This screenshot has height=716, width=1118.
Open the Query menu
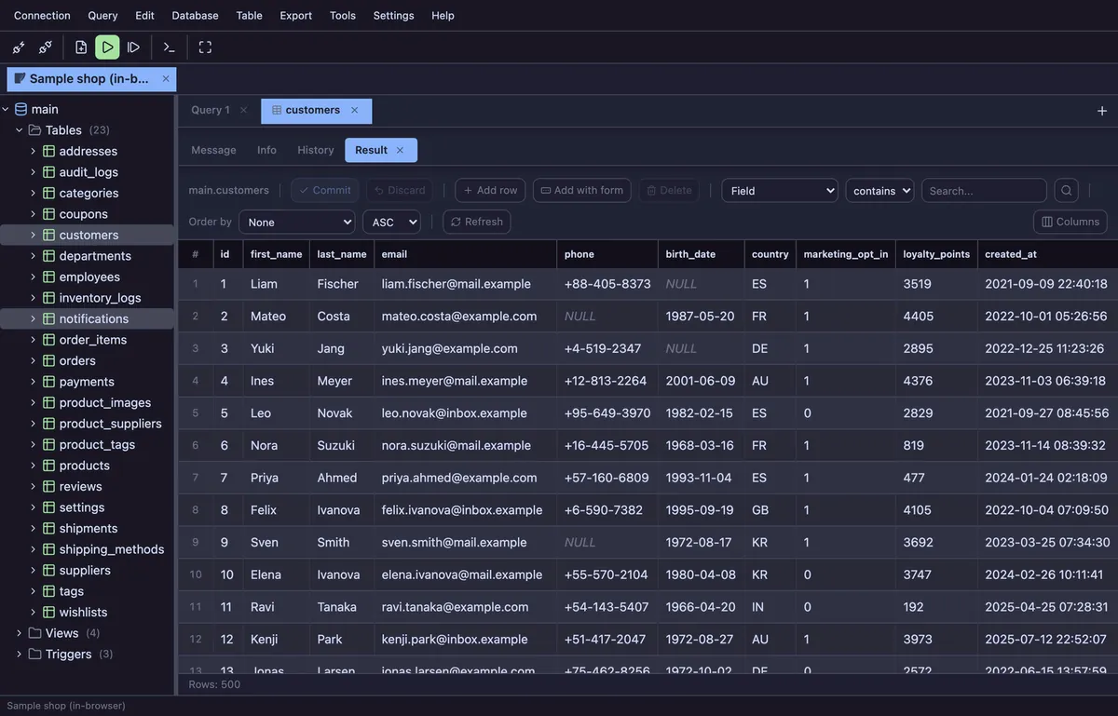(102, 15)
